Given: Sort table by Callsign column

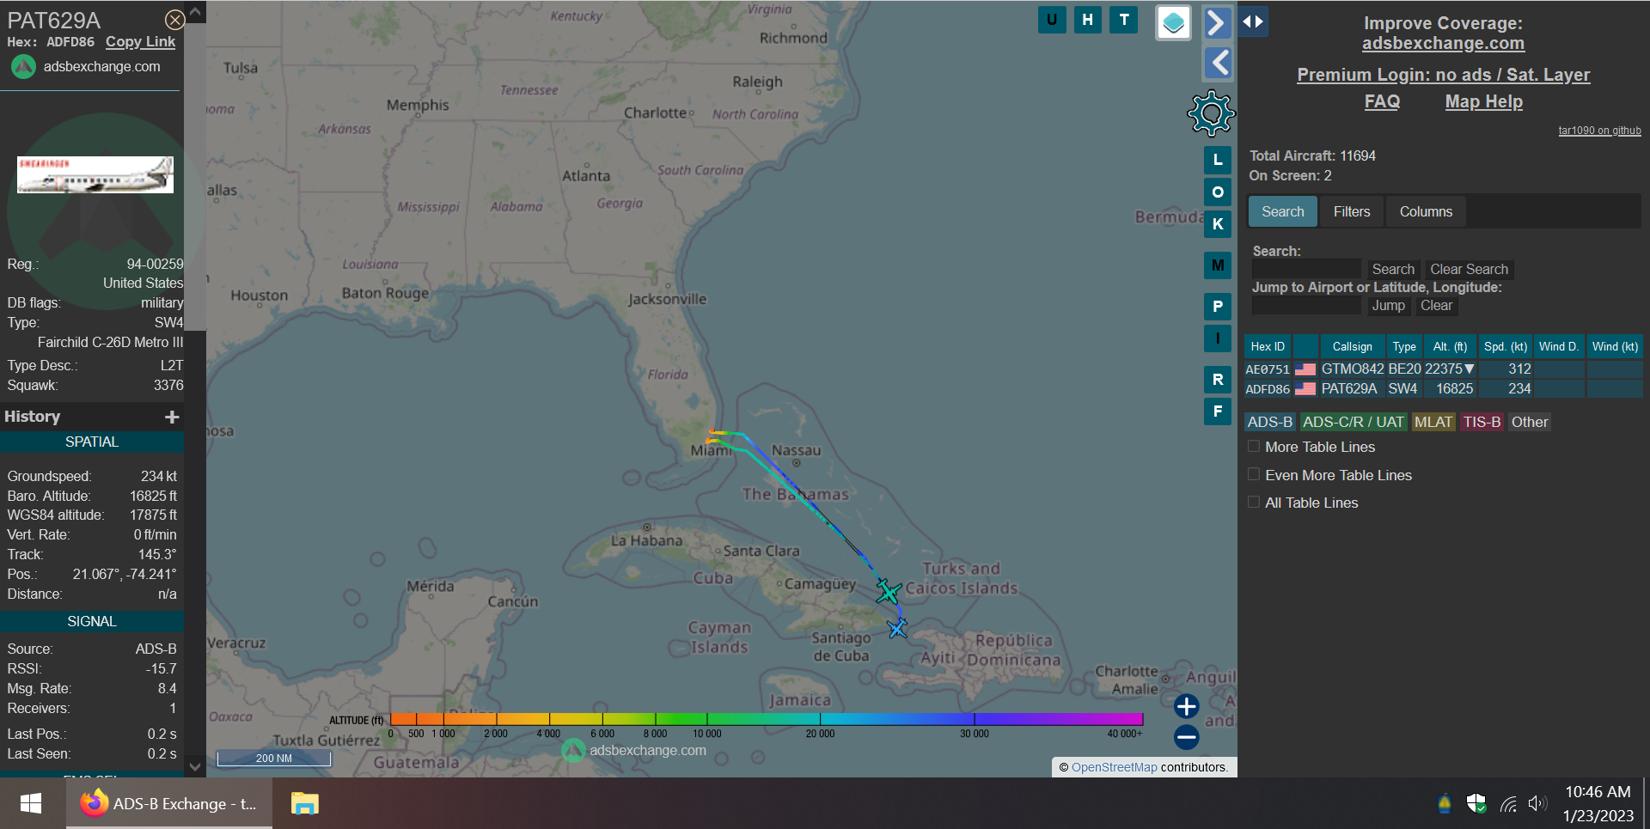Looking at the screenshot, I should pyautogui.click(x=1353, y=346).
